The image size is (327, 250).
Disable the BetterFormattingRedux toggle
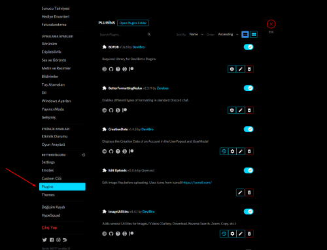click(249, 88)
